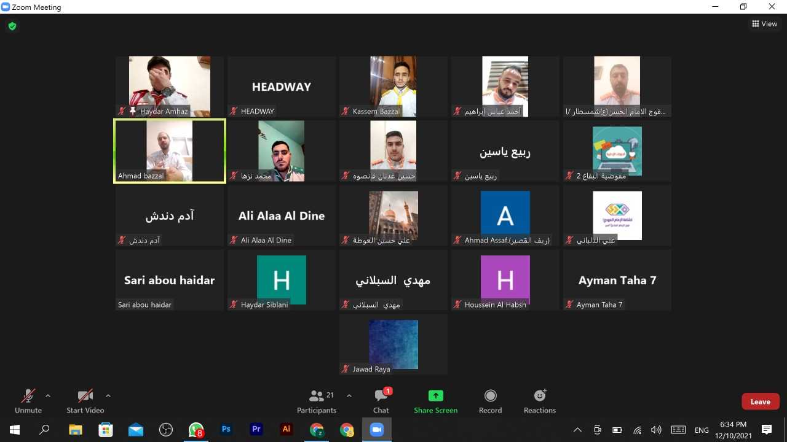The height and width of the screenshot is (442, 787).
Task: Expand audio options arrow beside Unmute
Action: point(48,395)
